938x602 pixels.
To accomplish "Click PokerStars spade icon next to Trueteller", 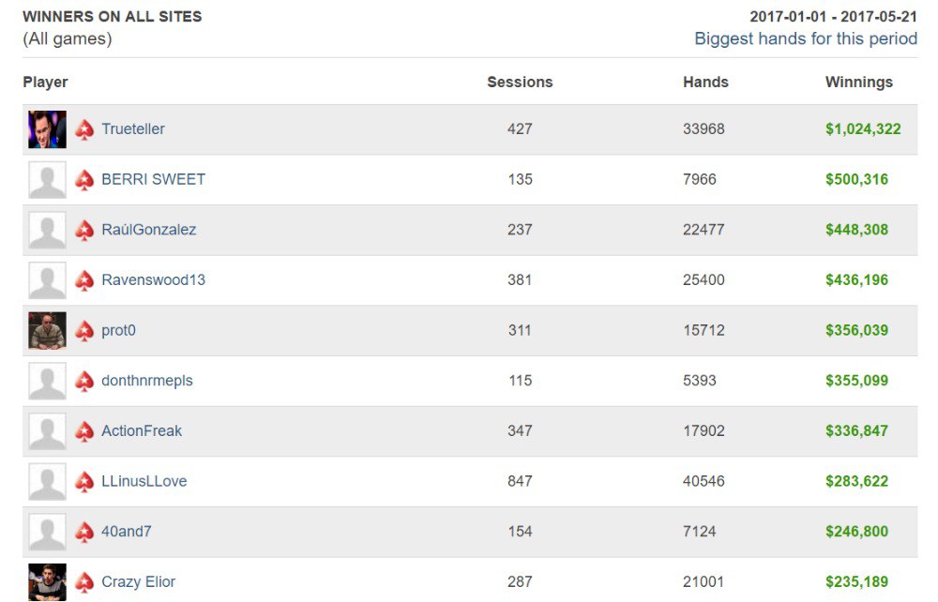I will click(x=84, y=129).
